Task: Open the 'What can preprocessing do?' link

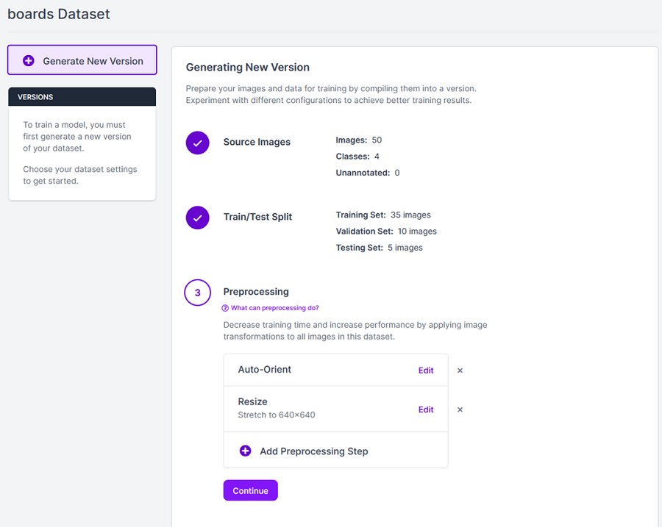Action: click(x=274, y=308)
